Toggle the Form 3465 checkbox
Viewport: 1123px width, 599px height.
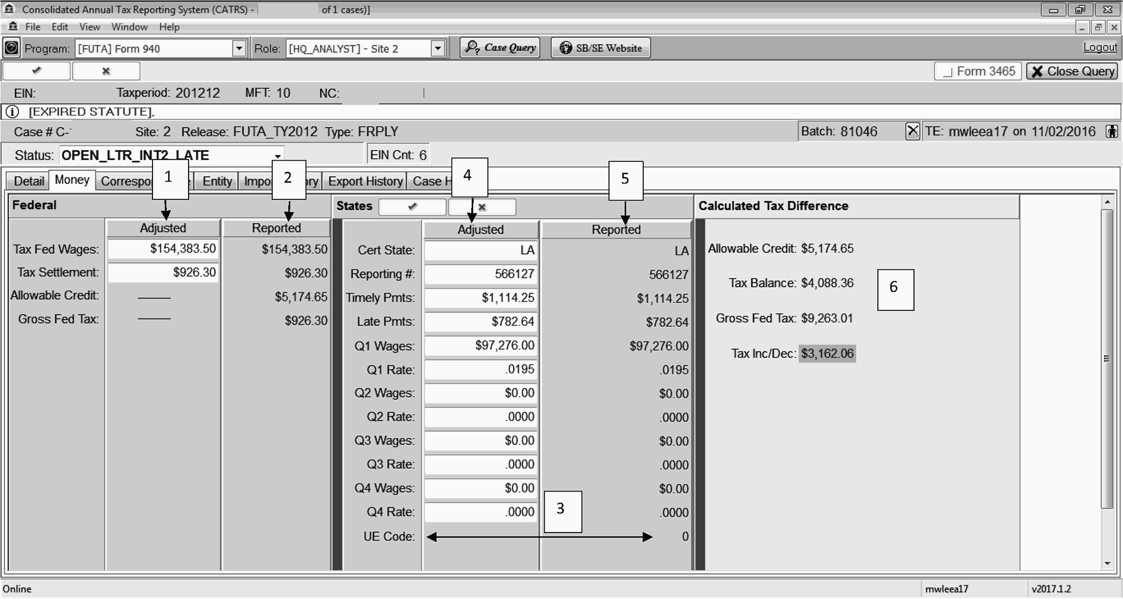click(x=948, y=72)
